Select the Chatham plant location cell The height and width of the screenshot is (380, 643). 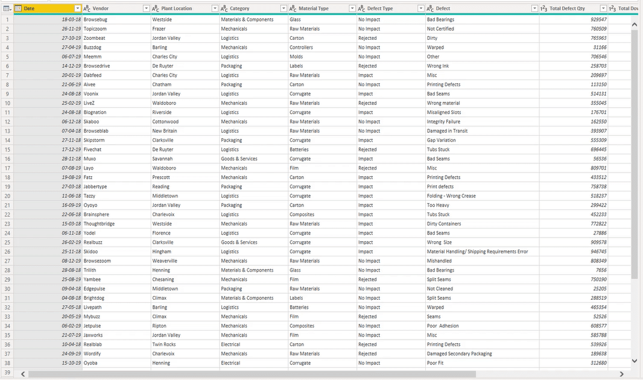(185, 84)
